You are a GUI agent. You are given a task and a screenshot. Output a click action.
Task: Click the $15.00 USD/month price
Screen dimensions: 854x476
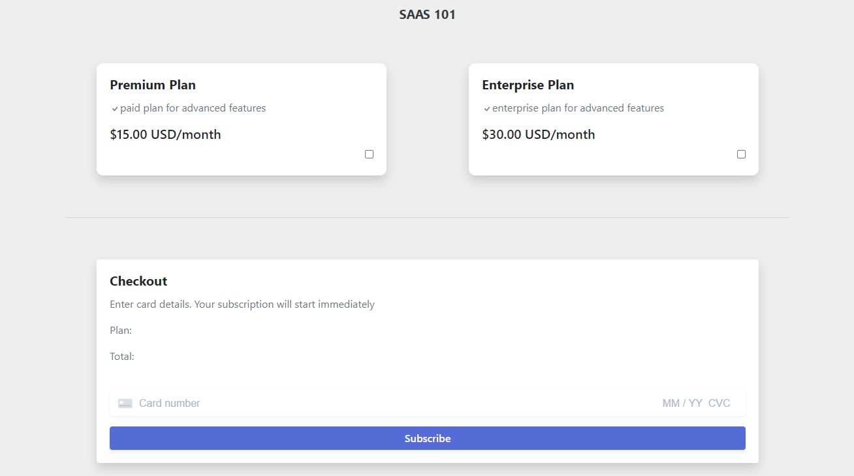point(165,134)
